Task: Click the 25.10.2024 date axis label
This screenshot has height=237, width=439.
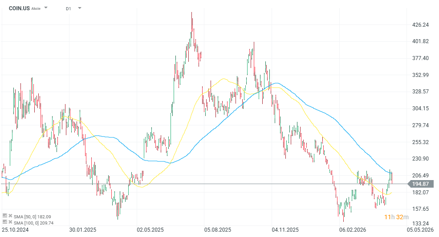Action: click(x=15, y=230)
